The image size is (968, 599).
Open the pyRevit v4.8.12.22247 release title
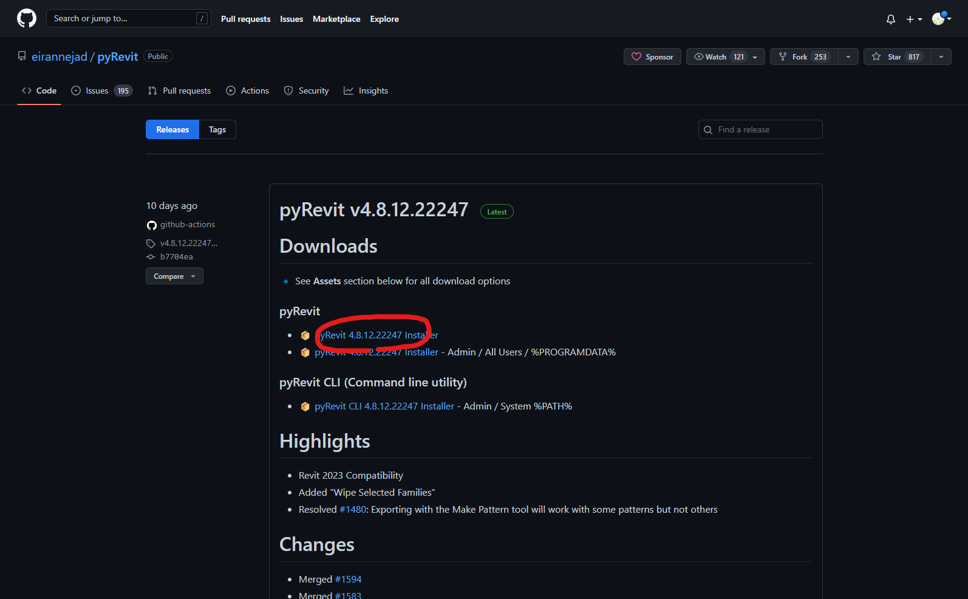(373, 210)
